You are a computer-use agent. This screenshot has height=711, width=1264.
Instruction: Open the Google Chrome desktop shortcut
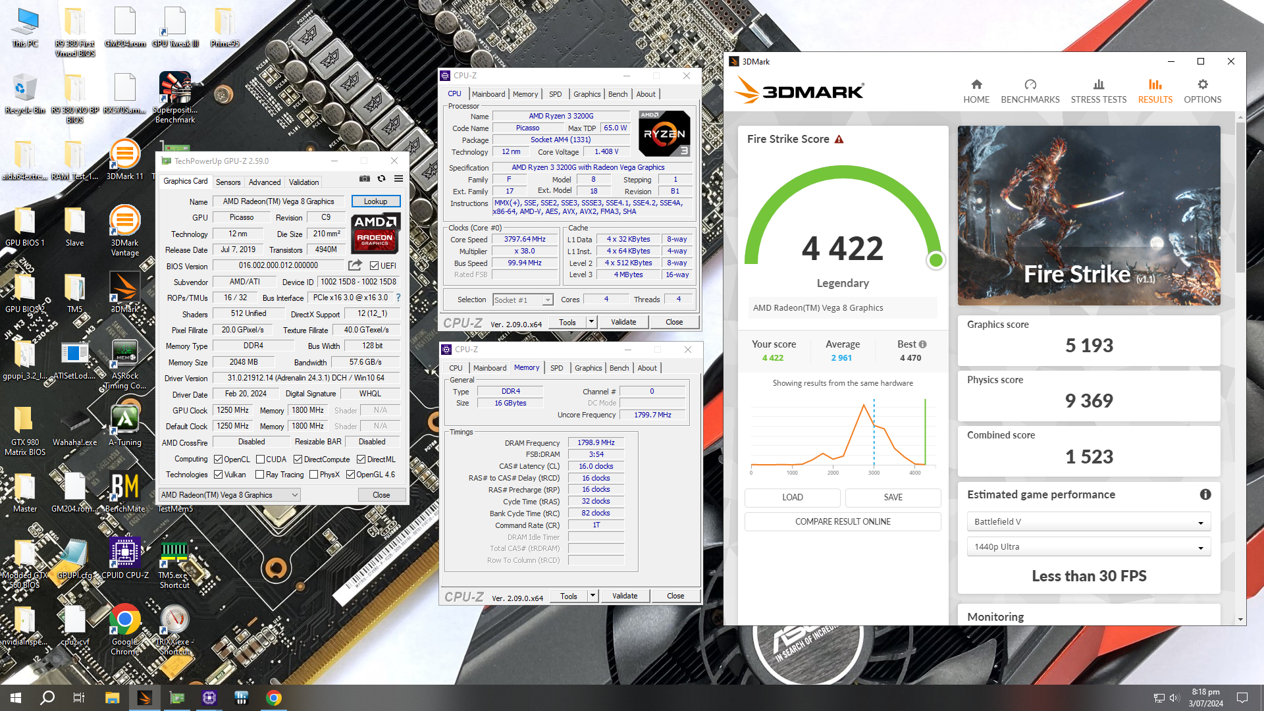(124, 630)
